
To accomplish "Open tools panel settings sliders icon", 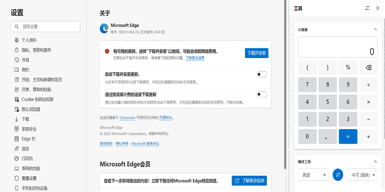I will click(367, 8).
